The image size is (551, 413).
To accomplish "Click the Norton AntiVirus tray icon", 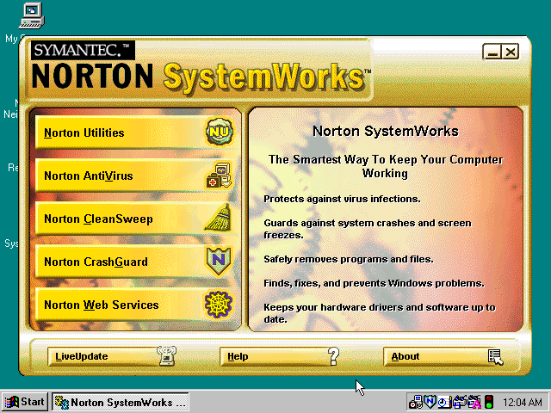I will tap(416, 402).
